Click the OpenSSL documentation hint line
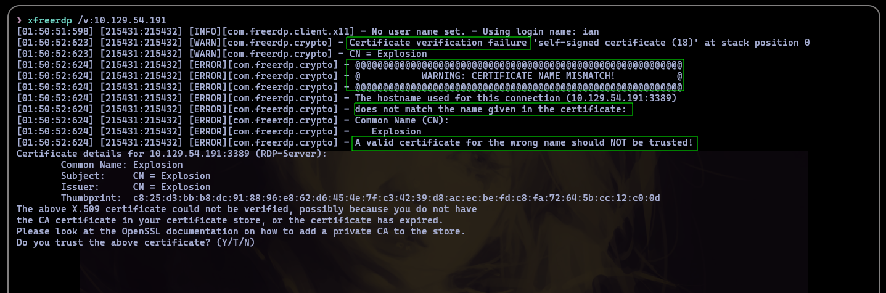 point(241,231)
